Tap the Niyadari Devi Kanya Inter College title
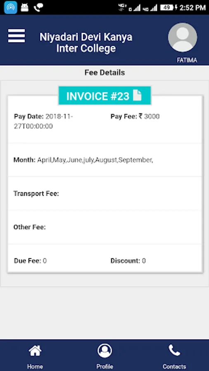 coord(86,42)
